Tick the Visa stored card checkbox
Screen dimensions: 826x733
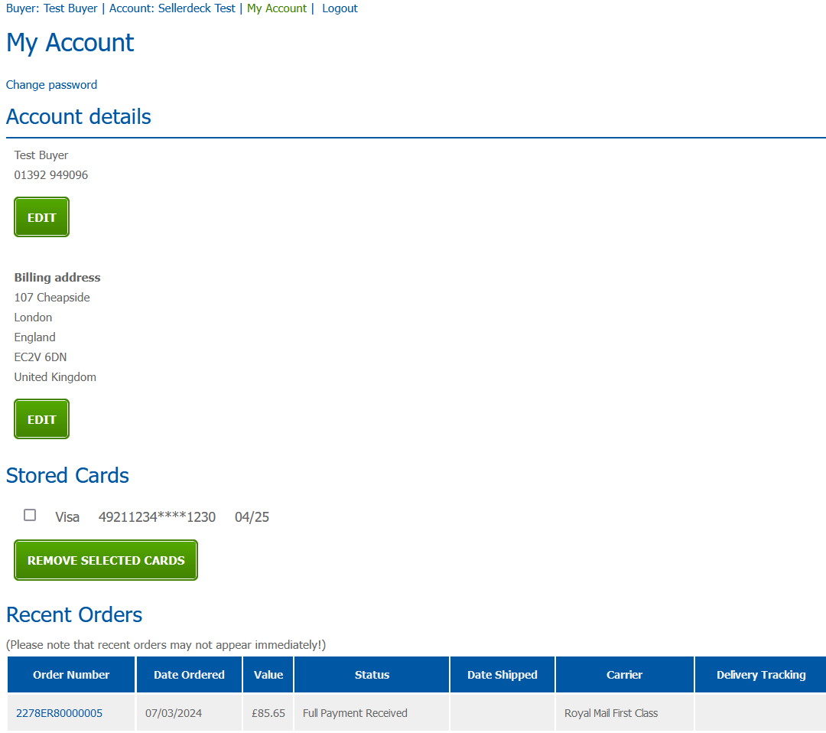[30, 515]
